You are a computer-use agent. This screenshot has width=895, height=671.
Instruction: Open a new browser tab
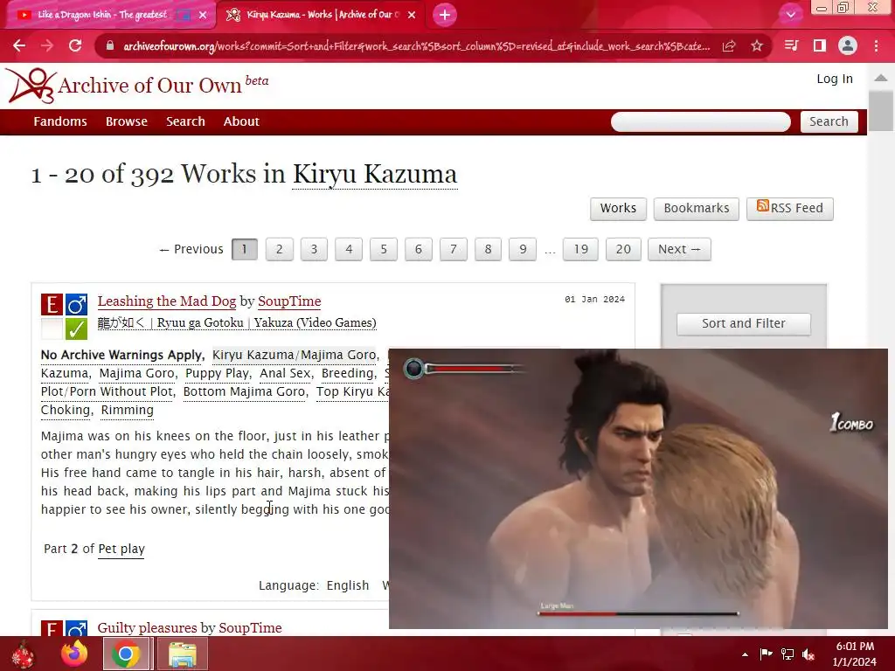point(445,15)
